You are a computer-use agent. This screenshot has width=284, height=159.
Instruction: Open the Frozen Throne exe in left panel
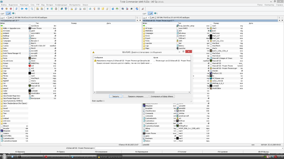tap(36, 28)
